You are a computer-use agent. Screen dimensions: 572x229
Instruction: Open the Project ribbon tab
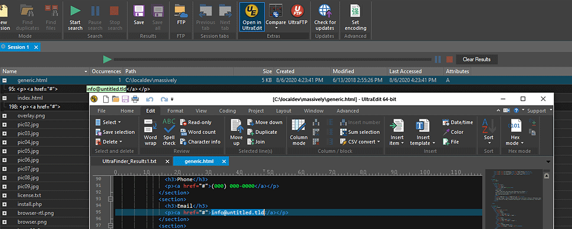click(256, 111)
